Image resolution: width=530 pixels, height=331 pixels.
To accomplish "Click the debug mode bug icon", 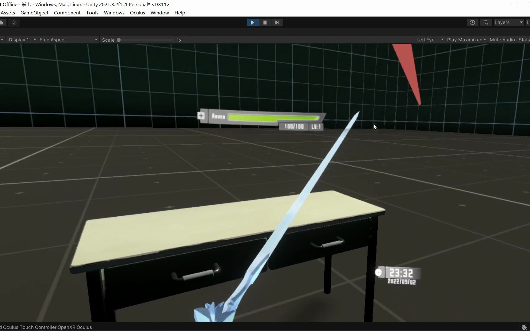I will tap(524, 327).
